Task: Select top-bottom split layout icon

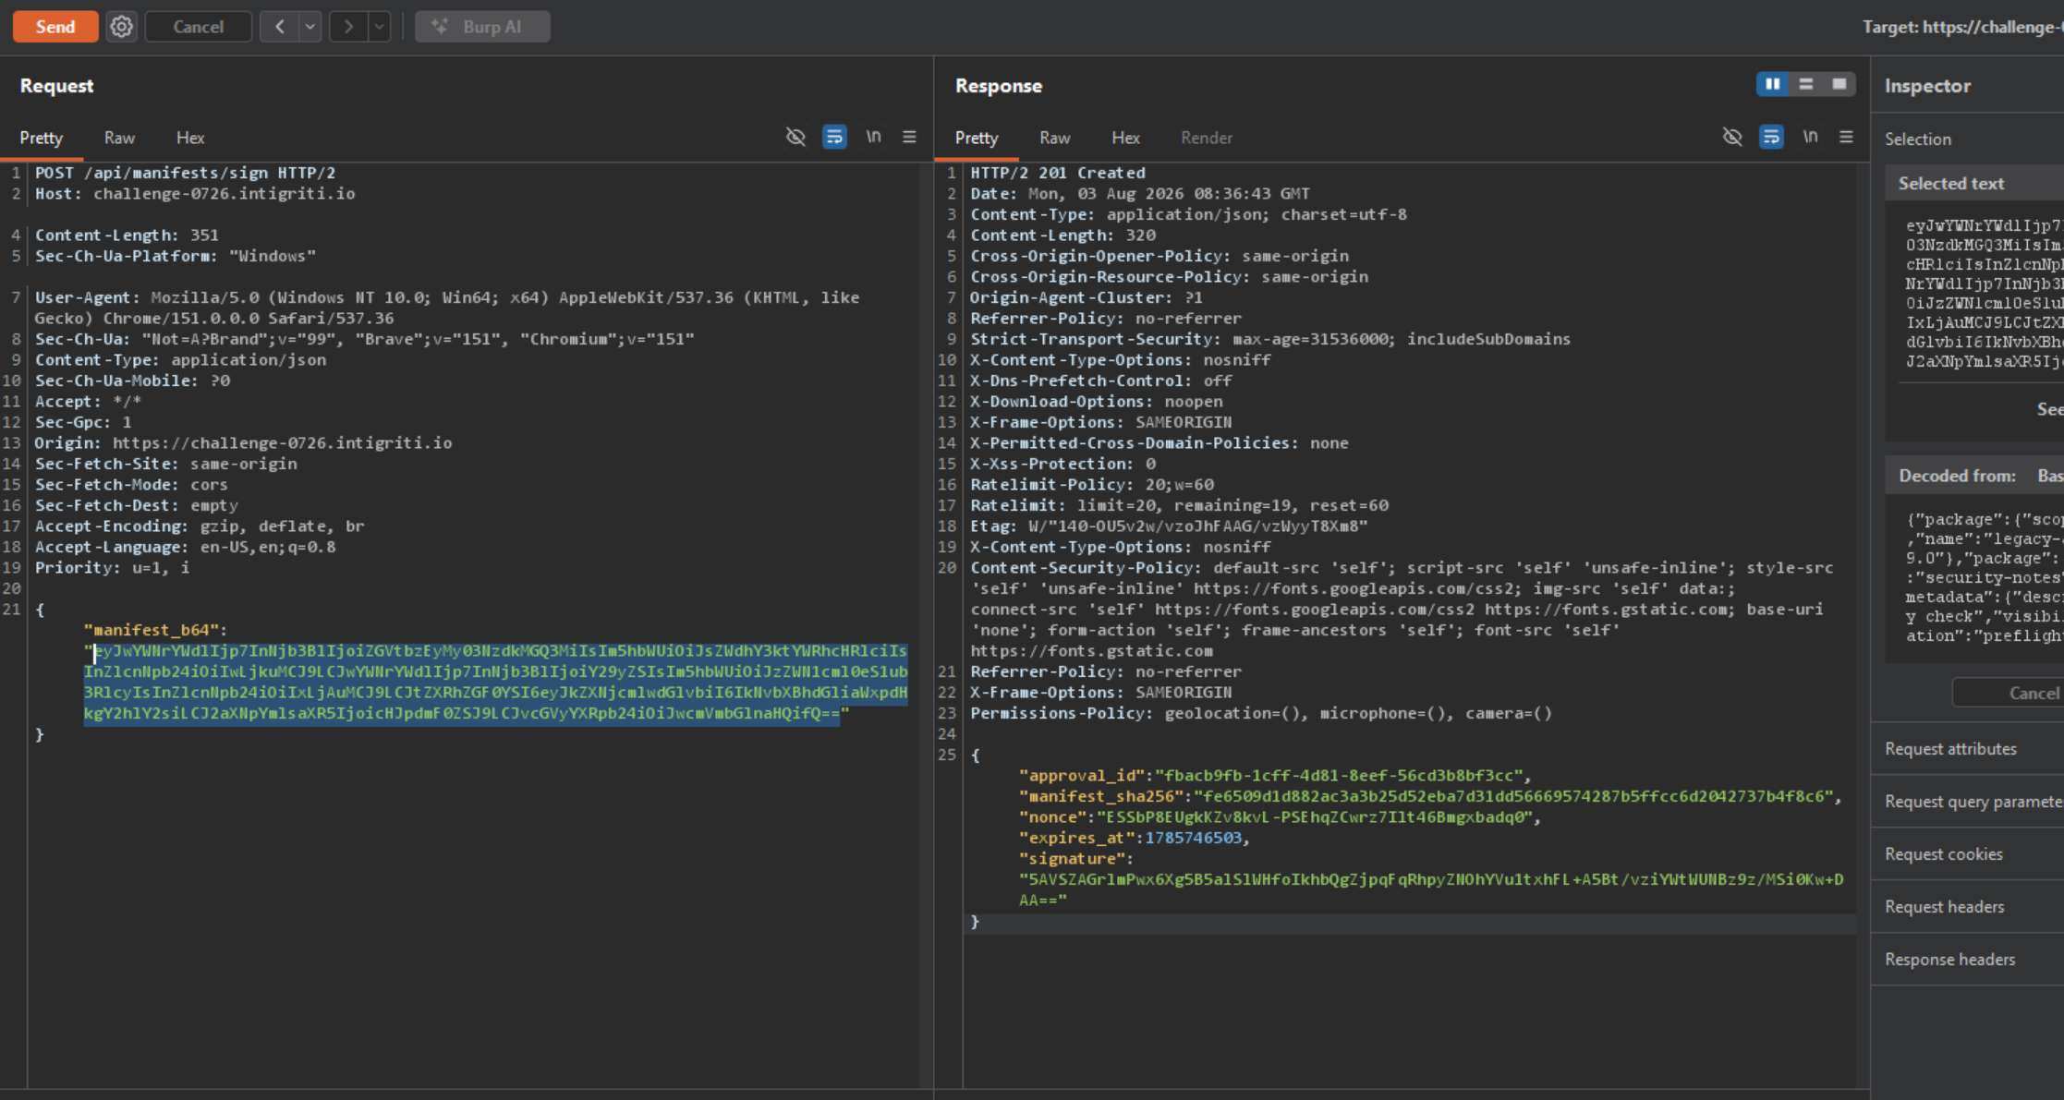Action: (x=1806, y=84)
